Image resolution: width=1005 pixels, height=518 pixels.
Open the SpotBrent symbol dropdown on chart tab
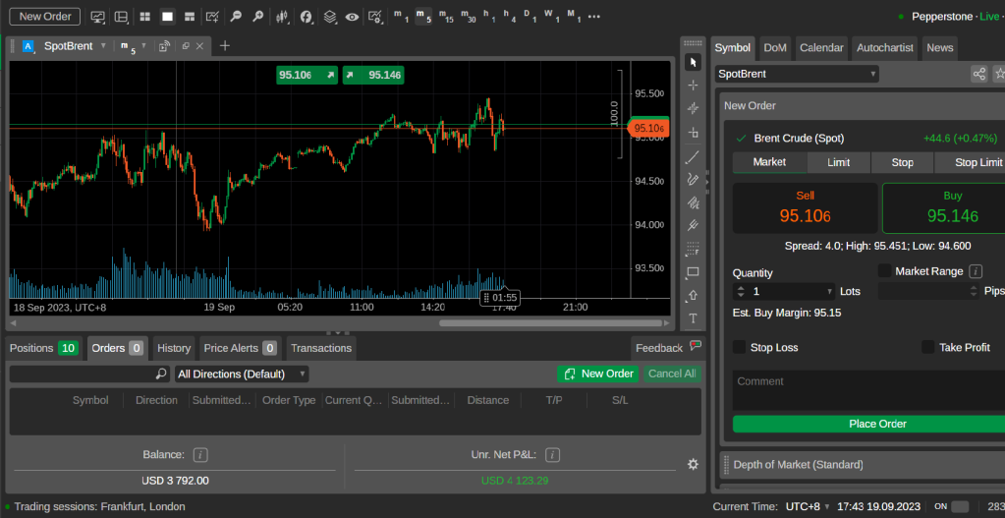click(103, 46)
